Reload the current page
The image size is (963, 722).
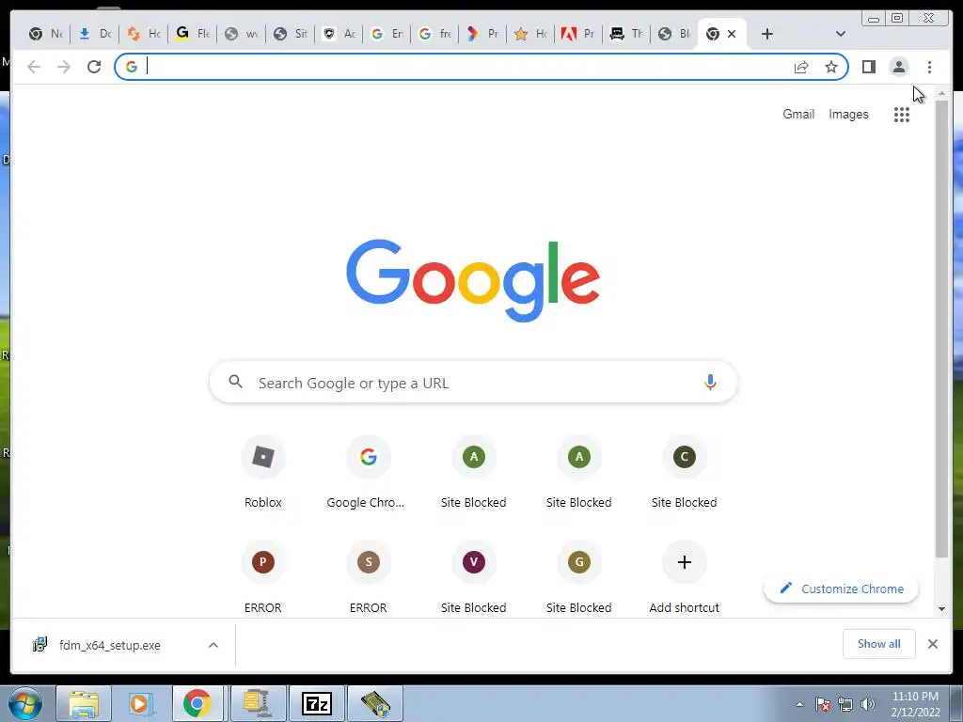(94, 67)
